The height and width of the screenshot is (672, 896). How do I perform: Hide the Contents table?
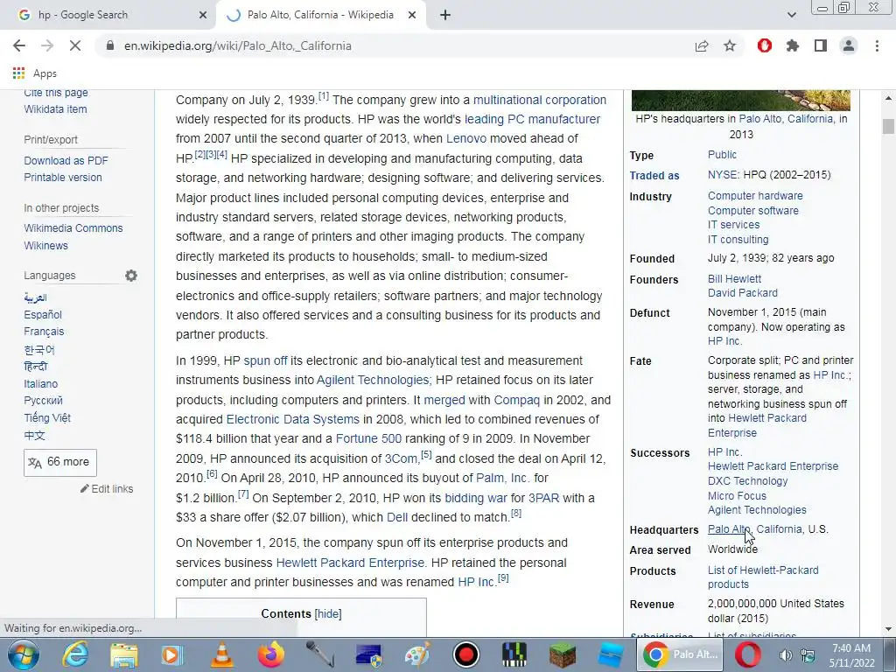click(x=328, y=613)
